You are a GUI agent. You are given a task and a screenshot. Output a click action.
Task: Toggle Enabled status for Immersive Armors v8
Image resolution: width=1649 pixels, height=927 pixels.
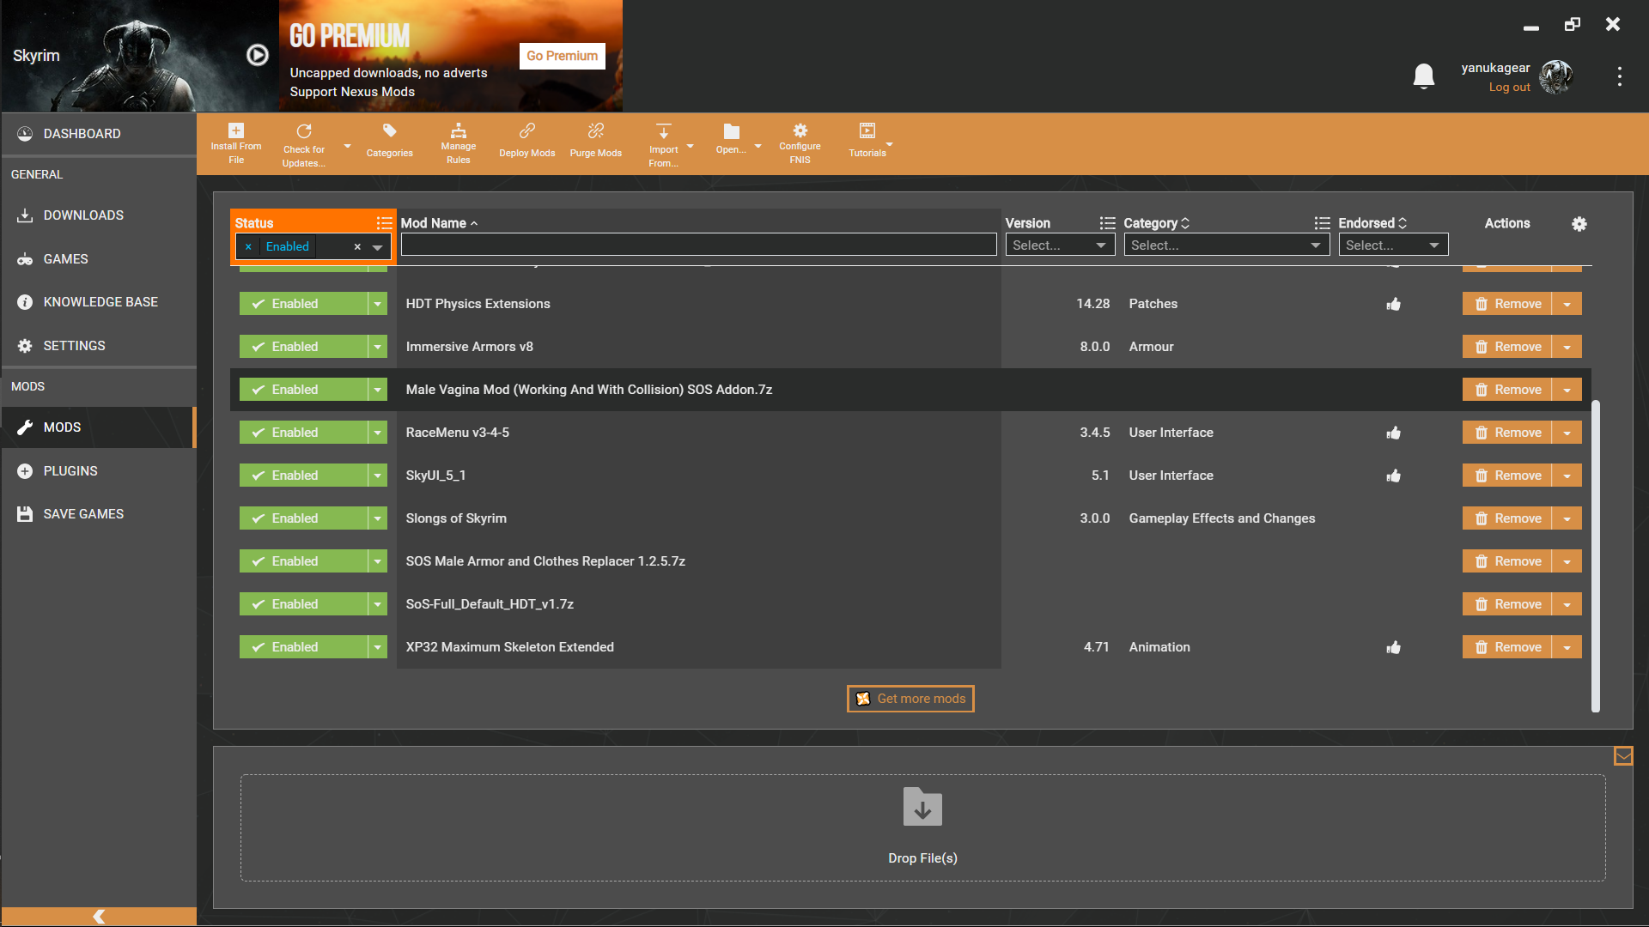[x=303, y=347]
